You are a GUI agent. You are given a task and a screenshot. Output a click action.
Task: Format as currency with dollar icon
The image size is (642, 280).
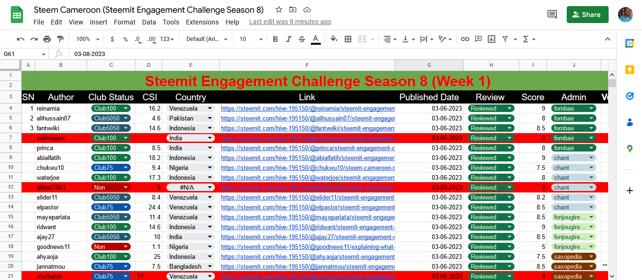coord(112,39)
